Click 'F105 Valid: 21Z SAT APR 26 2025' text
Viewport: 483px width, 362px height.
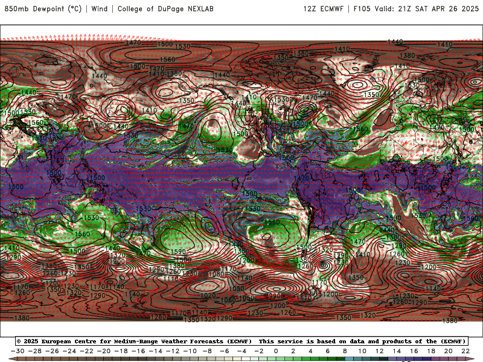tap(416, 8)
